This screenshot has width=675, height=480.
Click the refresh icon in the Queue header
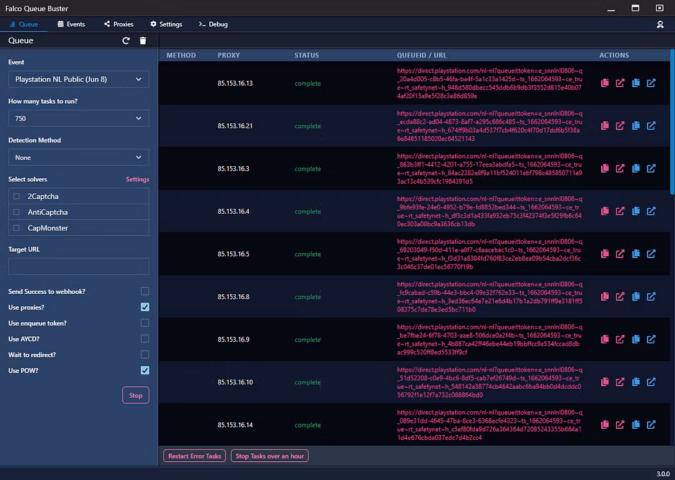coord(126,41)
